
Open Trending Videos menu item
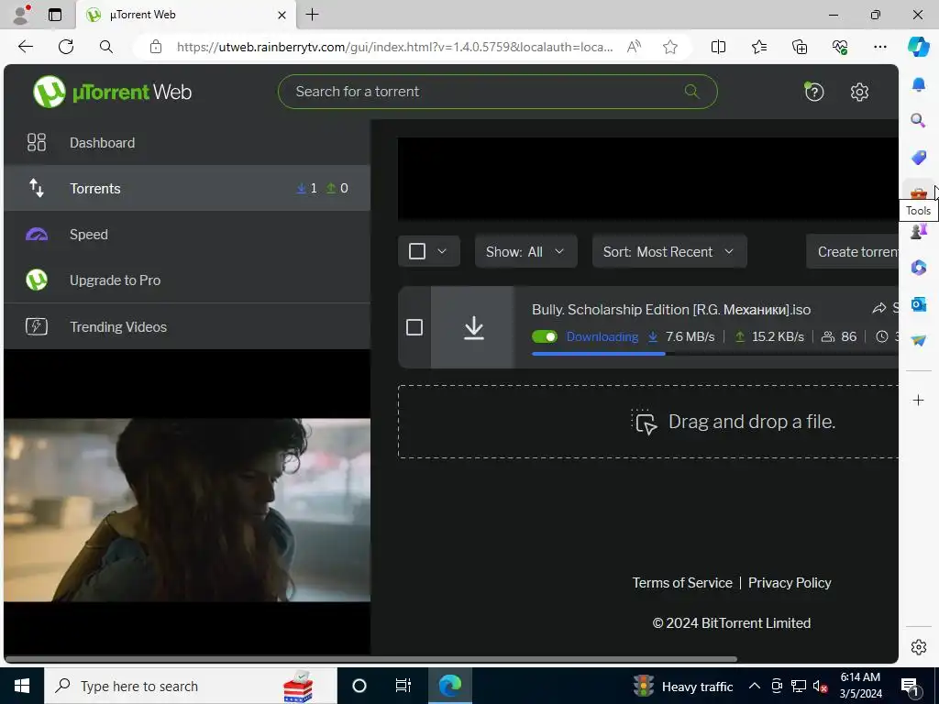coord(187,326)
